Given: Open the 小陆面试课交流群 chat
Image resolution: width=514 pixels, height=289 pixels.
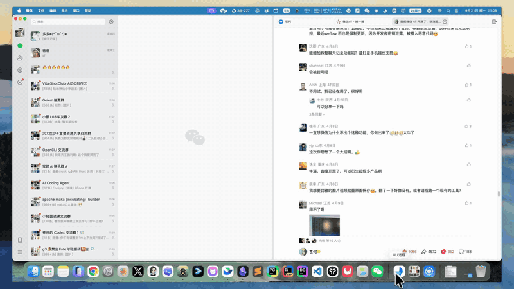Looking at the screenshot, I should 73,218.
